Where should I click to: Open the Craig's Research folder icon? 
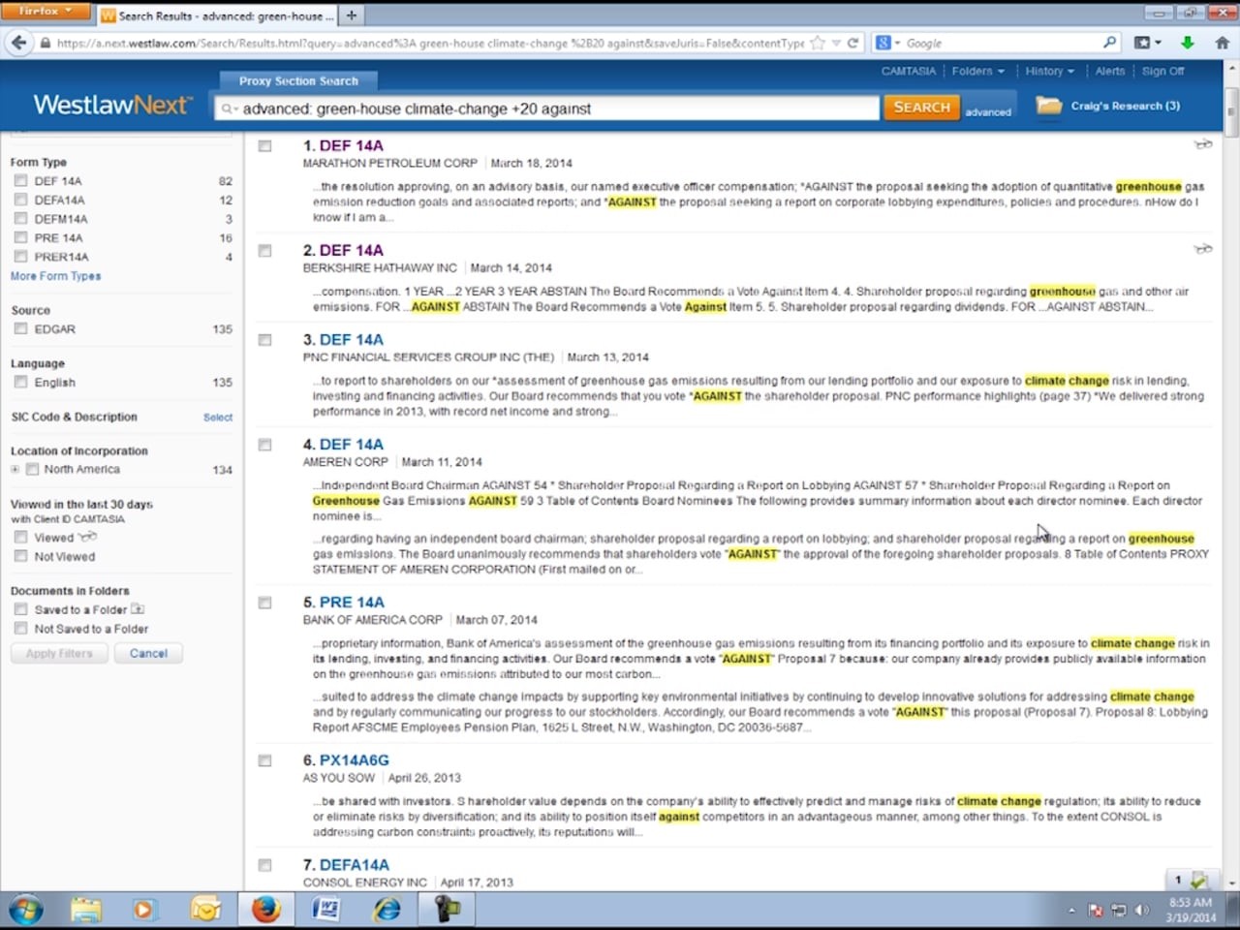(x=1048, y=106)
